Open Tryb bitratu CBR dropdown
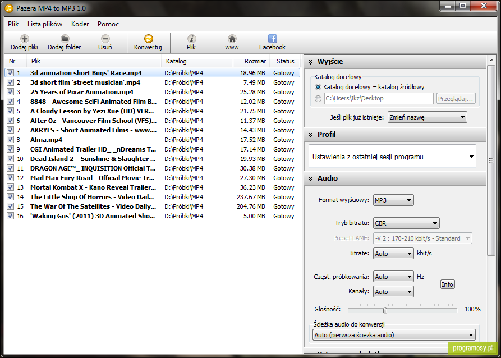Screen dimensions: 501x358 (x=406, y=223)
